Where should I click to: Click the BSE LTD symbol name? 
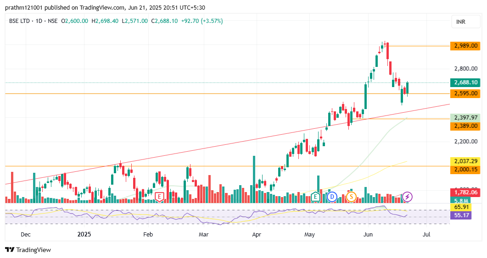(19, 21)
